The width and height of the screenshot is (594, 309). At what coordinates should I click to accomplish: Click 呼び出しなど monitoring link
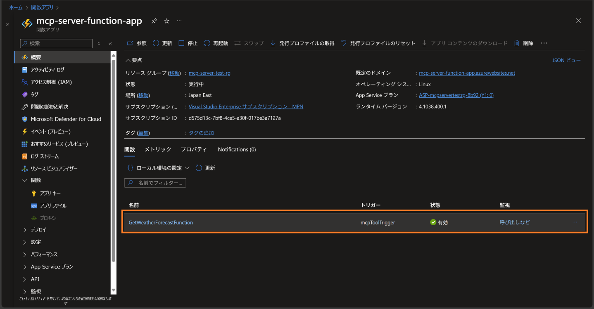[515, 222]
